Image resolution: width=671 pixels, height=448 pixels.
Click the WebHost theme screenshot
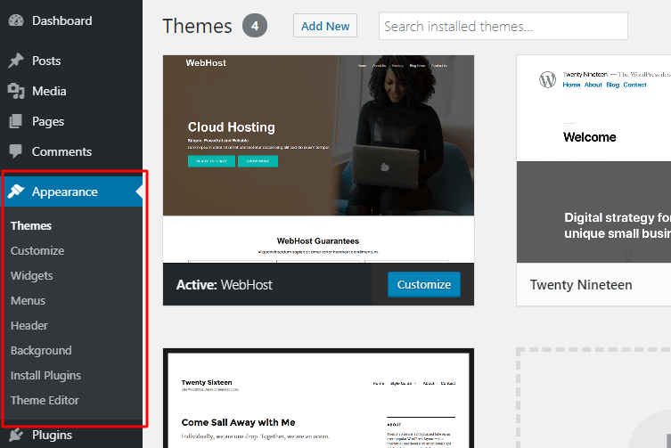coord(318,159)
